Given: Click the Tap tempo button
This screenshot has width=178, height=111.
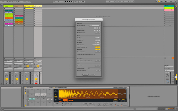Looking at the screenshot, I should 7,1.
